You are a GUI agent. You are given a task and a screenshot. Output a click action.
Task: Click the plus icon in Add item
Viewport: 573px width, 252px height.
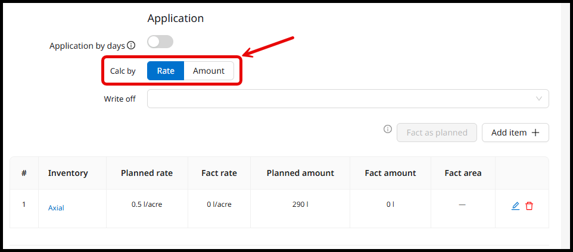535,133
